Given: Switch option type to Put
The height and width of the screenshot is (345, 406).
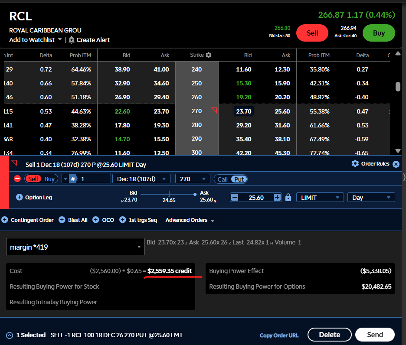Looking at the screenshot, I should (x=239, y=179).
